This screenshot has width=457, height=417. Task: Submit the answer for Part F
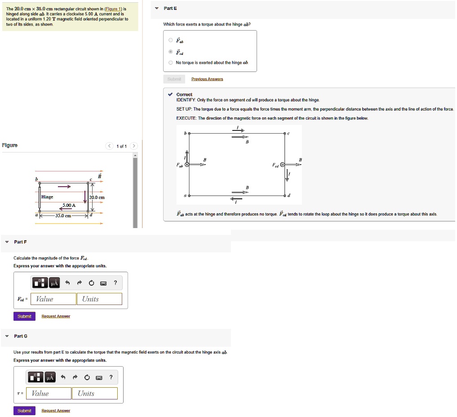tap(24, 316)
